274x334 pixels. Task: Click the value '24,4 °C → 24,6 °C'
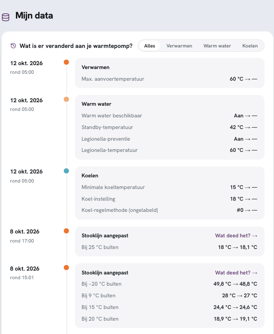235,307
